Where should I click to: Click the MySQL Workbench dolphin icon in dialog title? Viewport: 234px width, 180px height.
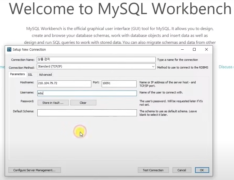point(9,50)
